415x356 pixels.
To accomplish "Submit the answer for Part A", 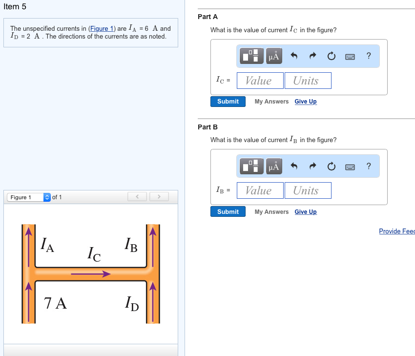I will pyautogui.click(x=228, y=101).
